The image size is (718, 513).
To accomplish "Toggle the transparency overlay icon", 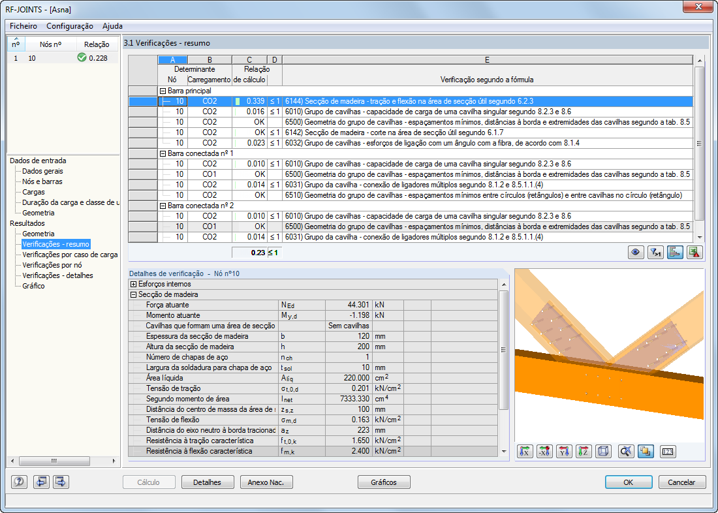I will [646, 452].
